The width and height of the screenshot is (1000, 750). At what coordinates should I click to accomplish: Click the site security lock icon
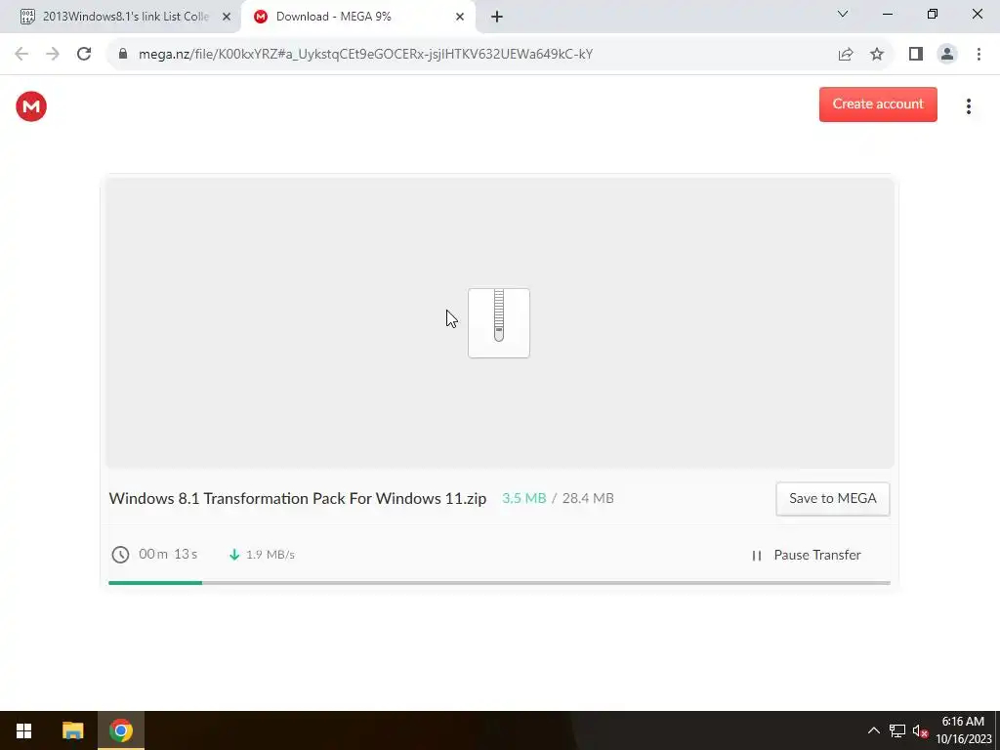123,55
